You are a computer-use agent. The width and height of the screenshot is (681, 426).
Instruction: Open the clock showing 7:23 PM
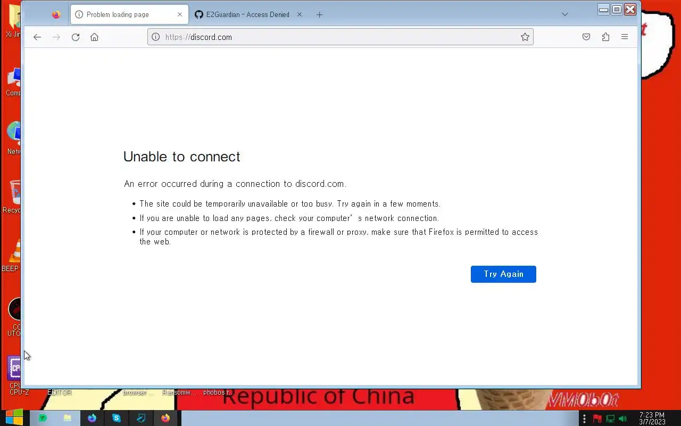(x=652, y=419)
